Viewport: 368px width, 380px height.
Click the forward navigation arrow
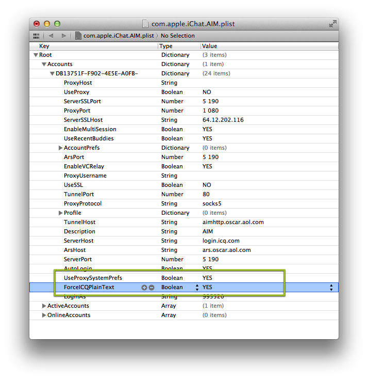click(x=63, y=36)
